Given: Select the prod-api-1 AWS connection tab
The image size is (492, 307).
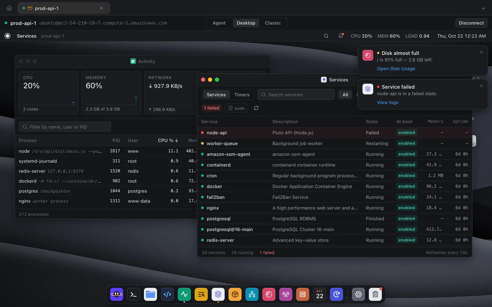Looking at the screenshot, I should coord(64,8).
